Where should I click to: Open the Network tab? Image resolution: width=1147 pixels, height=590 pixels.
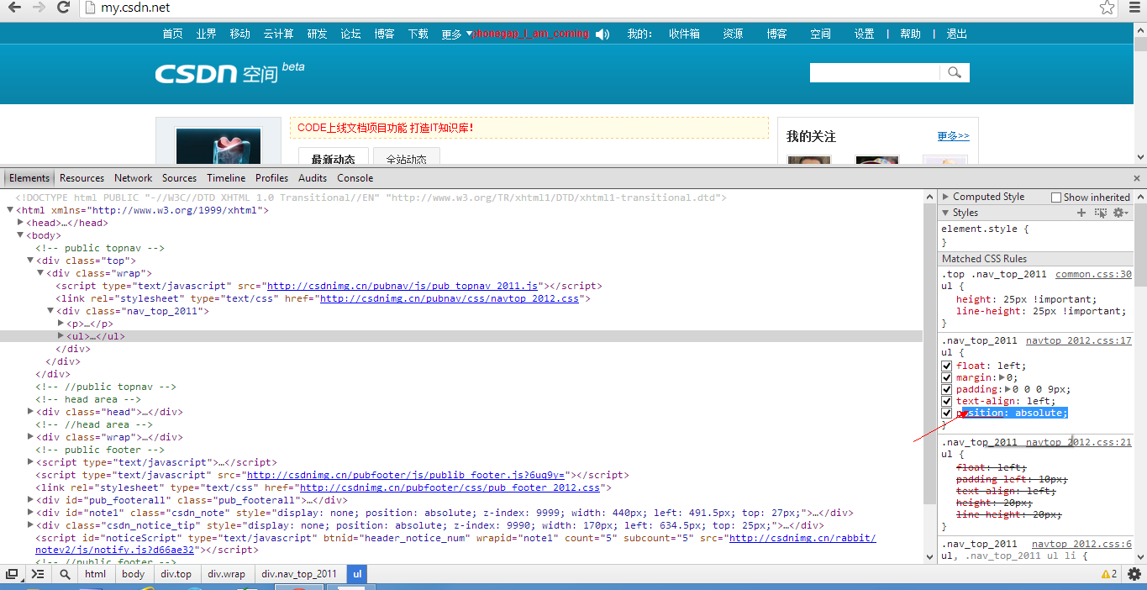click(x=134, y=178)
